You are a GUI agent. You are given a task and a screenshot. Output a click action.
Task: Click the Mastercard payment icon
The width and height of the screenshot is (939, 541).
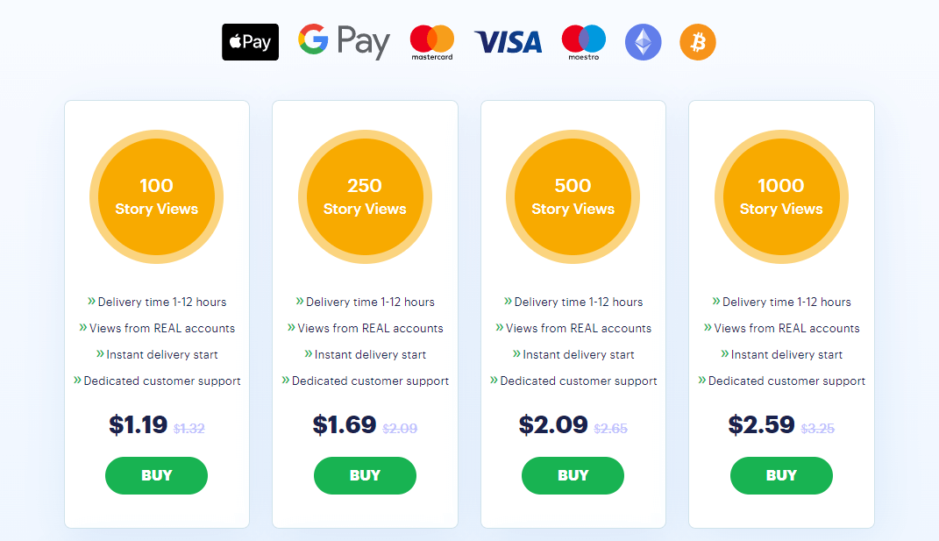(431, 42)
